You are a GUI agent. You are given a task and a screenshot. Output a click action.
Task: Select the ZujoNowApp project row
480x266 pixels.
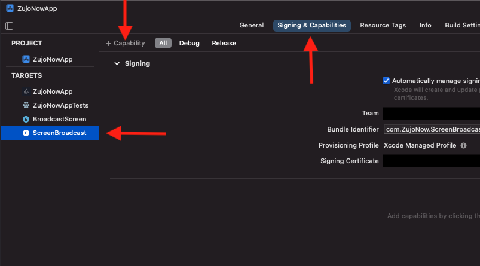coord(50,59)
